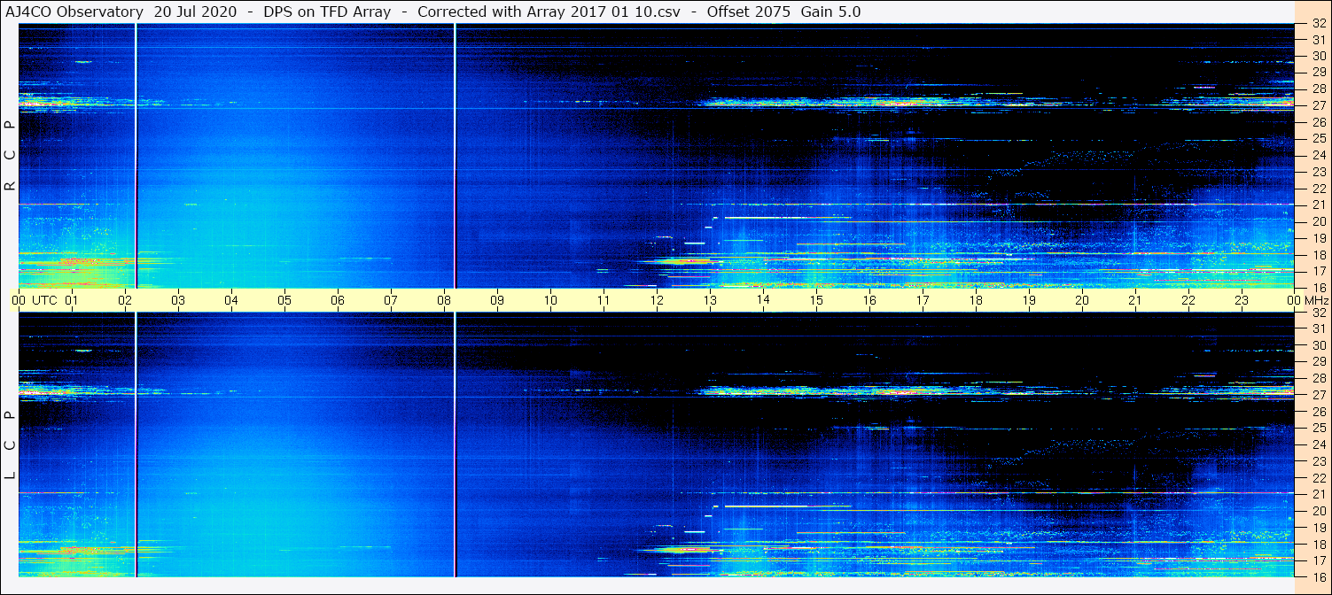Click the 20 MHz tick on LCP frequency scale

coord(1318,511)
